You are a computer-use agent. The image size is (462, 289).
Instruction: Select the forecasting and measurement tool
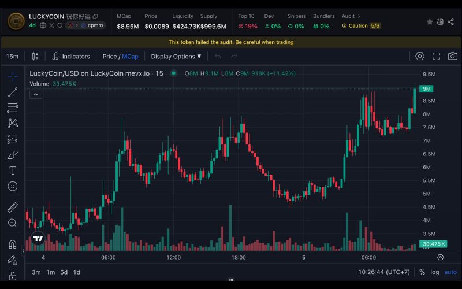pos(13,139)
